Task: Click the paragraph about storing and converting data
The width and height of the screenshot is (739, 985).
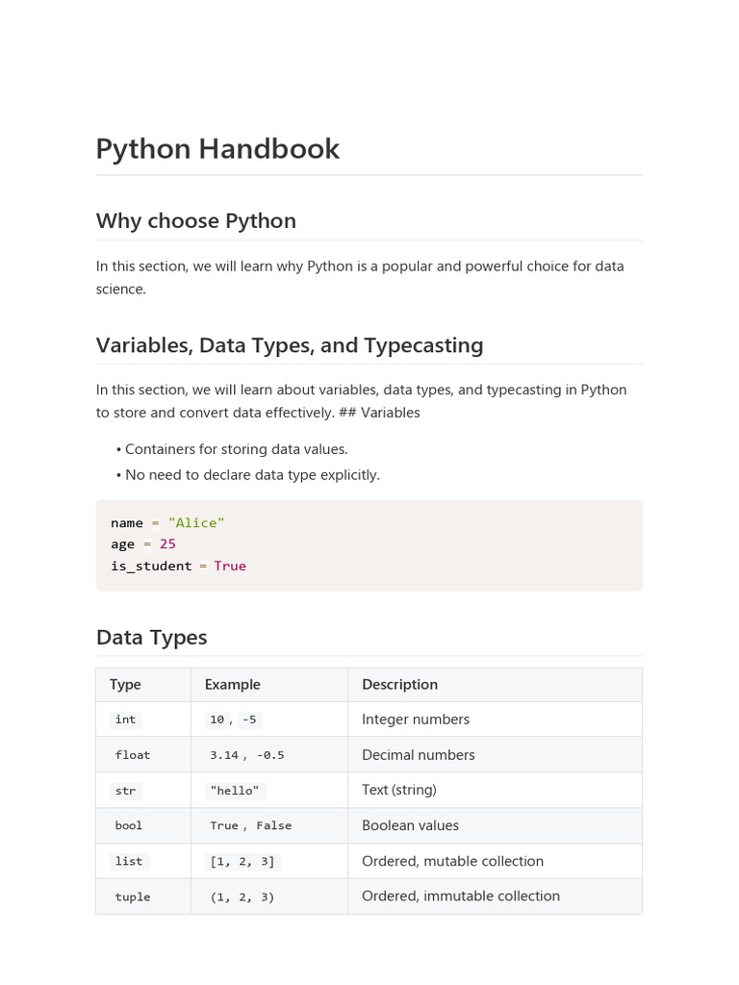Action: coord(362,401)
